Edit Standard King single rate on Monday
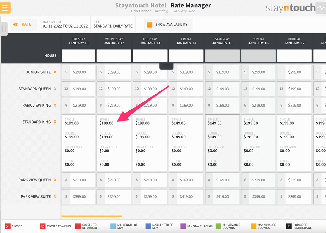This screenshot has width=326, height=233. coord(287,123)
